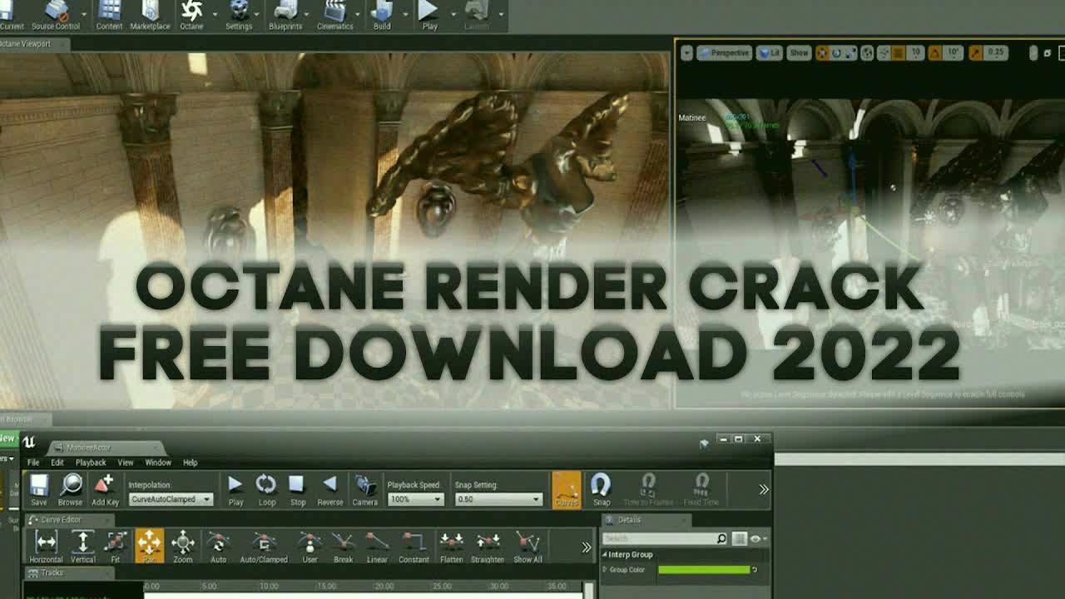Image resolution: width=1065 pixels, height=599 pixels.
Task: Open the viewport options dropdown arrow
Action: (686, 52)
